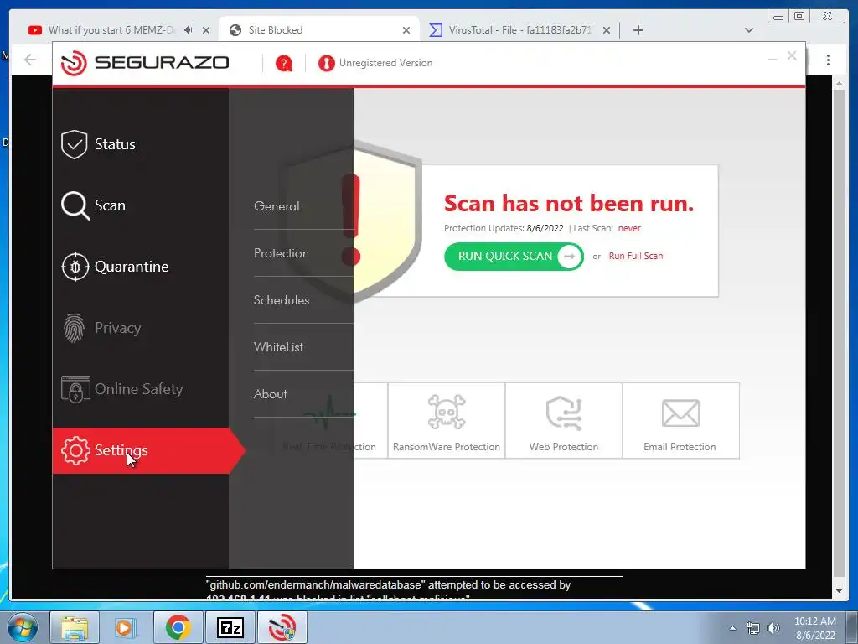This screenshot has height=644, width=858.
Task: Click the Web Protection shield icon
Action: pos(564,413)
